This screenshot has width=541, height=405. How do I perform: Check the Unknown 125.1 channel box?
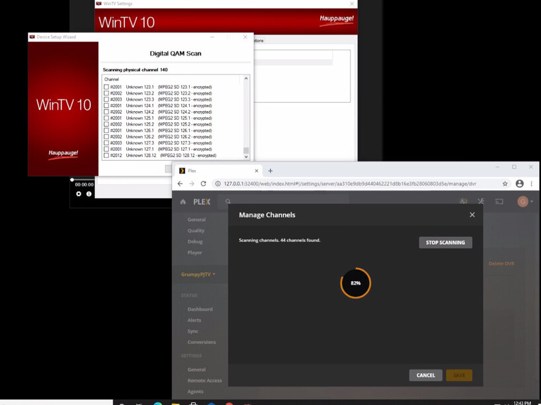point(106,118)
